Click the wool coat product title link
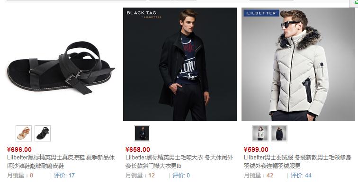The height and width of the screenshot is (193, 358). click(179, 161)
